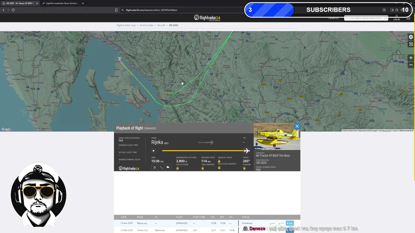Switch to the OR-2025 browser tab

[x=20, y=3]
